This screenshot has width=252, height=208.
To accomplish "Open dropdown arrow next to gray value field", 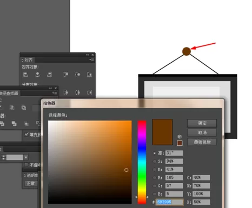I will 26,157.
